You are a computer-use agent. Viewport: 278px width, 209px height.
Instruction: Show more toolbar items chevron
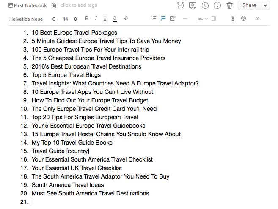tap(258, 19)
